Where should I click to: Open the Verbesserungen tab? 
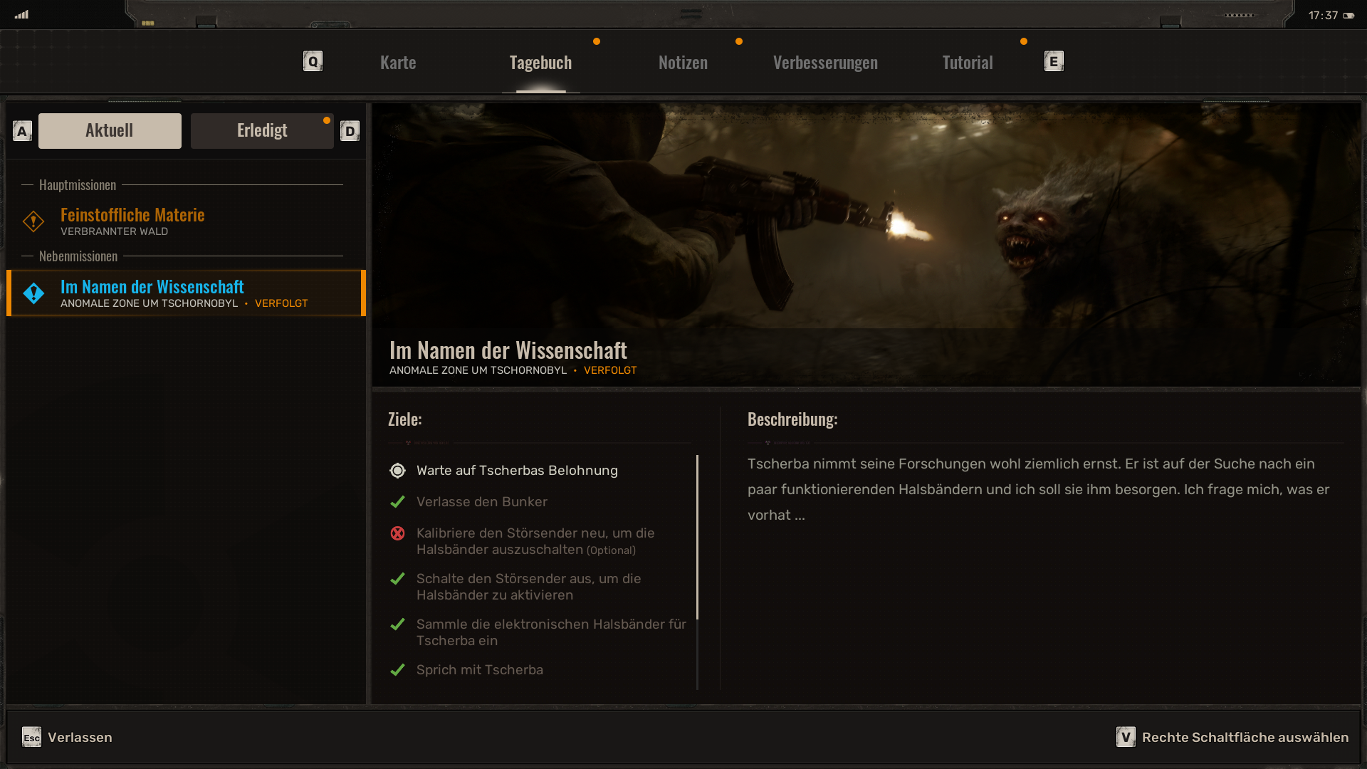pos(825,62)
